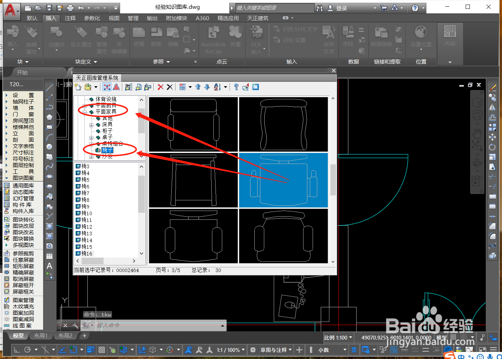Select block 椅10 in the list
This screenshot has height=359, width=502.
84,213
